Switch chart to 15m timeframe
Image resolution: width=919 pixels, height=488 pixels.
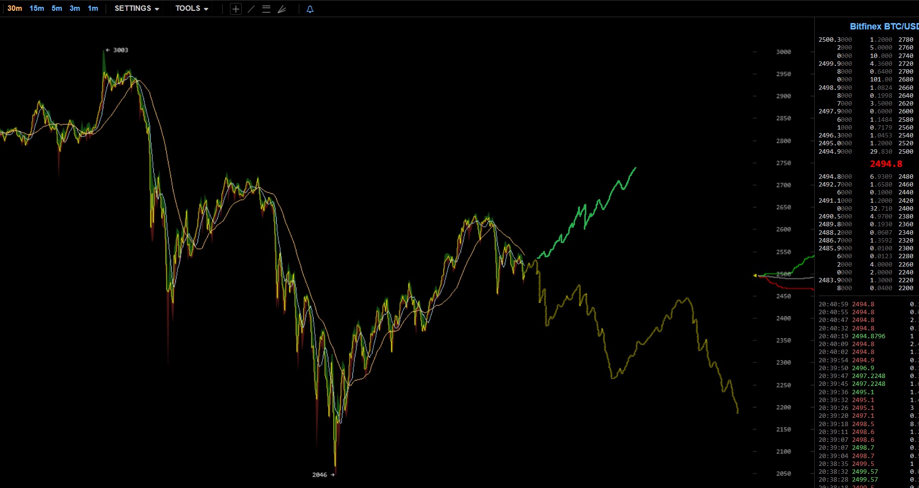(37, 8)
